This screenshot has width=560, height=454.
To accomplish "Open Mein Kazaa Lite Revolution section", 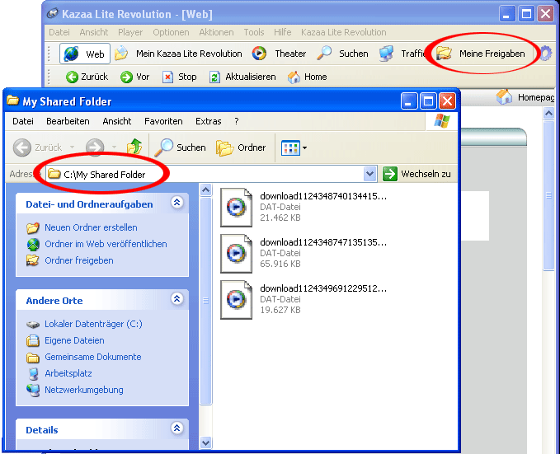I will (x=178, y=54).
